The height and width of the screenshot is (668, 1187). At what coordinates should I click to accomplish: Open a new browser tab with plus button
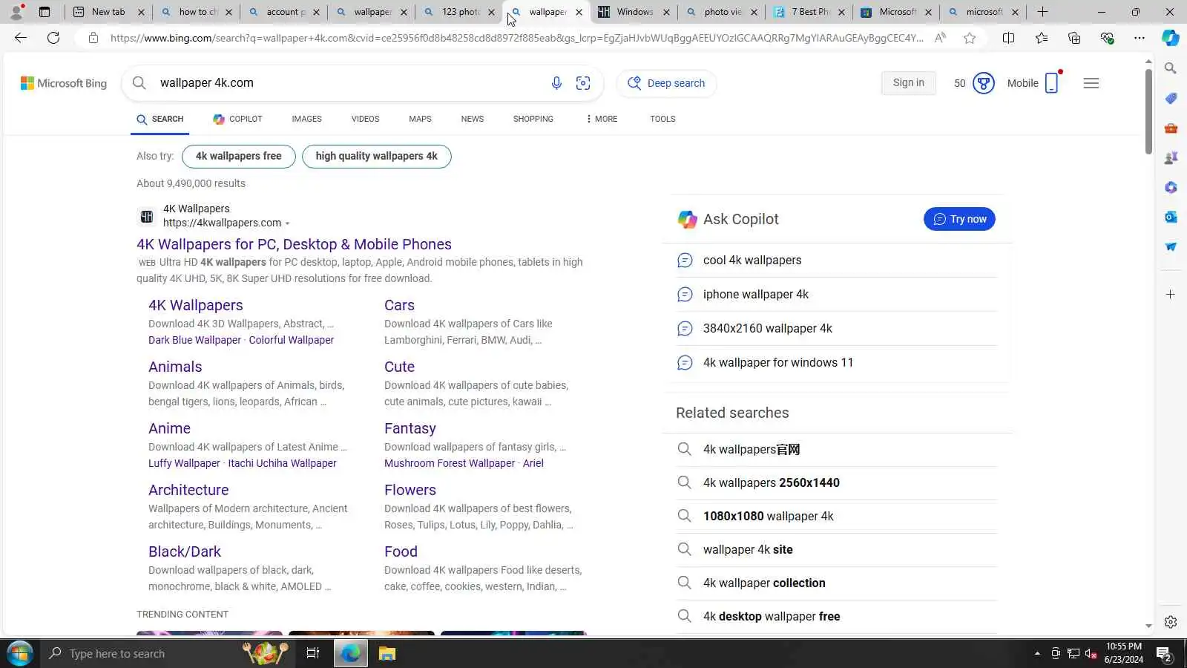tap(1042, 12)
